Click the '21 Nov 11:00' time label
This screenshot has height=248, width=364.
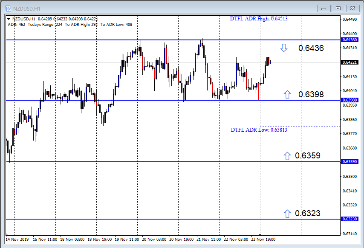[209, 239]
